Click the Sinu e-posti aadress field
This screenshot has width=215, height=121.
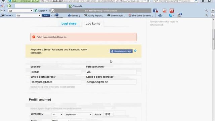pos(56,82)
